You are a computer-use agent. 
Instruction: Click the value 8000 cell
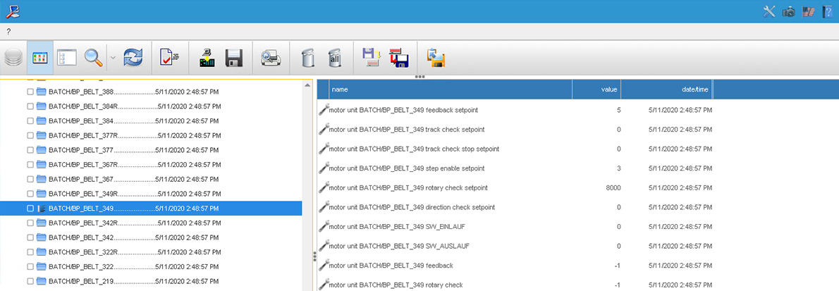pyautogui.click(x=613, y=187)
